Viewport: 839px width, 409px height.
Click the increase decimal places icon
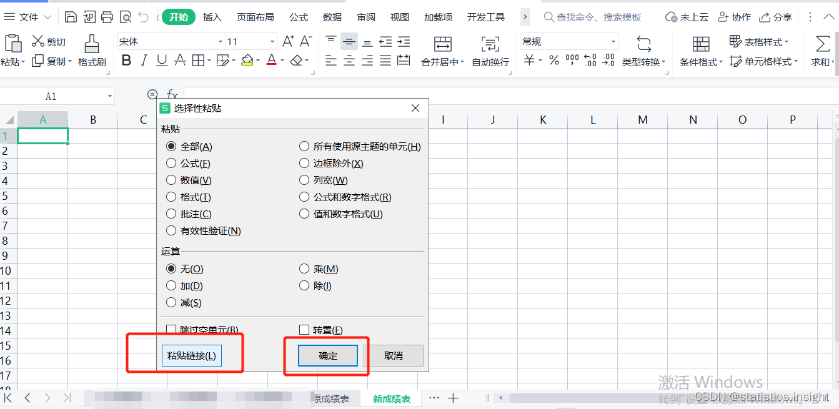(x=590, y=61)
